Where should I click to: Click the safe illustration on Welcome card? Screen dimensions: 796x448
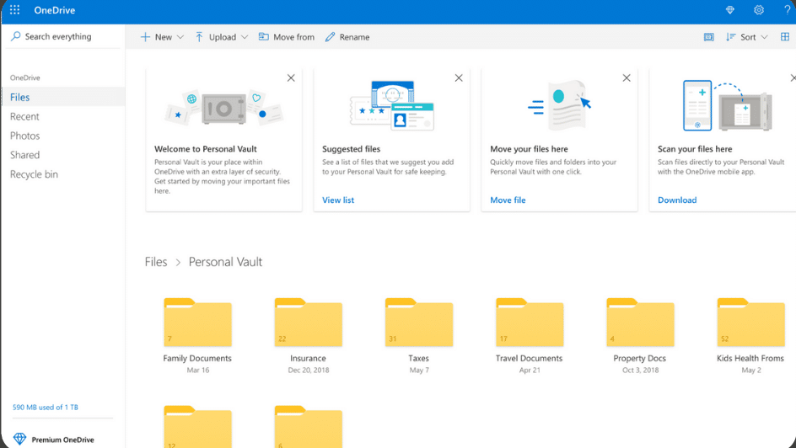pos(224,107)
